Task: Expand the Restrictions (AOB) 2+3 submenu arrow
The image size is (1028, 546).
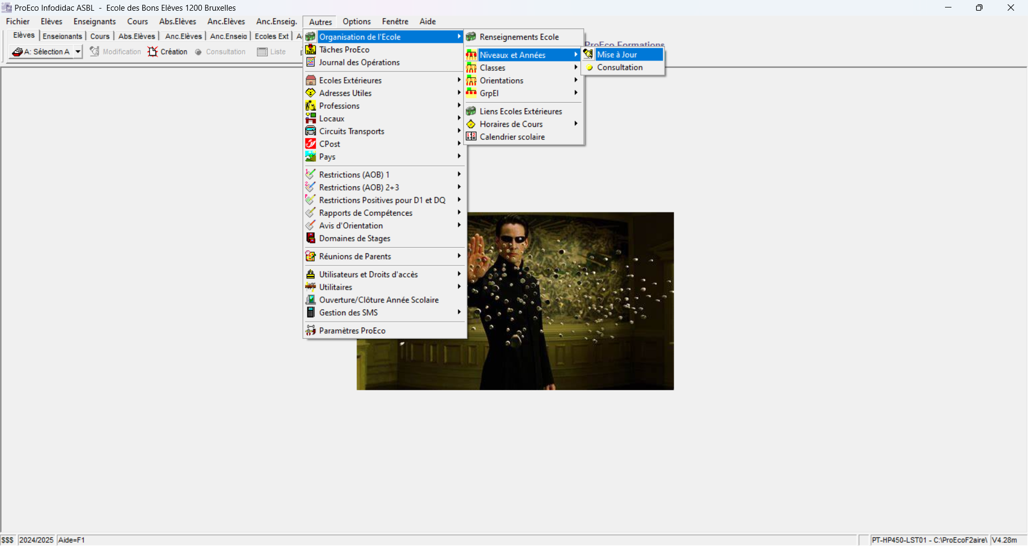Action: [459, 187]
